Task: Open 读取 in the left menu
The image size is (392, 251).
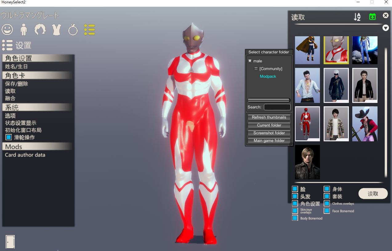Action: click(10, 91)
